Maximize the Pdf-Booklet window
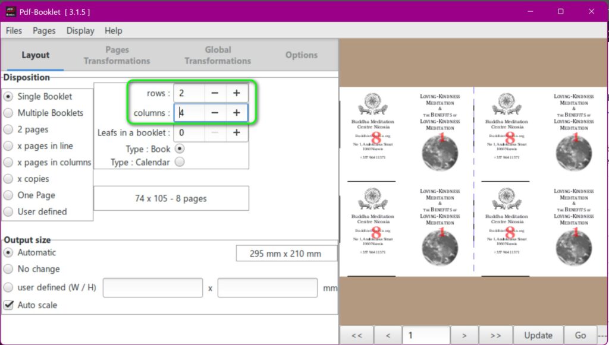 coord(560,12)
